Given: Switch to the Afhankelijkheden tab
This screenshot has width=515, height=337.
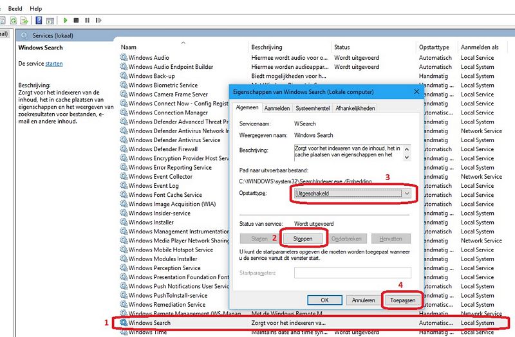Looking at the screenshot, I should tap(355, 108).
